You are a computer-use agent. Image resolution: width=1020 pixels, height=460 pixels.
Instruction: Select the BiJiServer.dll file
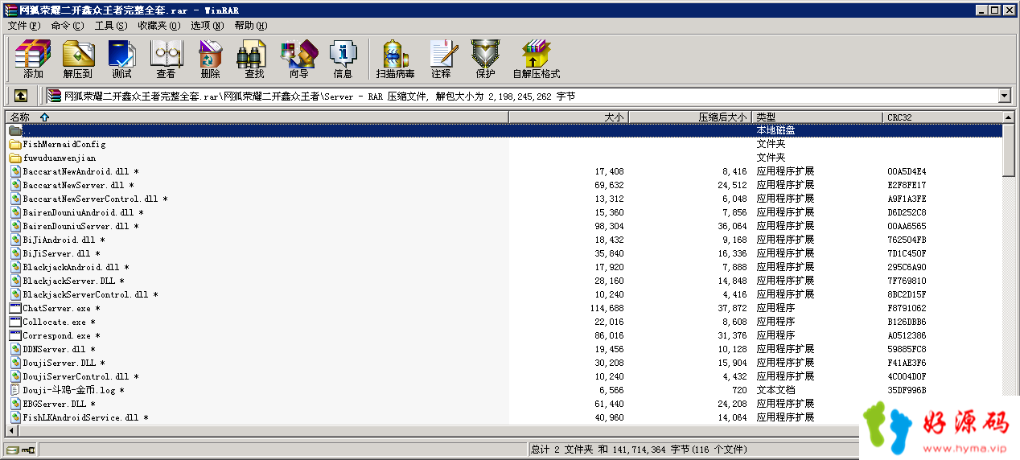505,253
